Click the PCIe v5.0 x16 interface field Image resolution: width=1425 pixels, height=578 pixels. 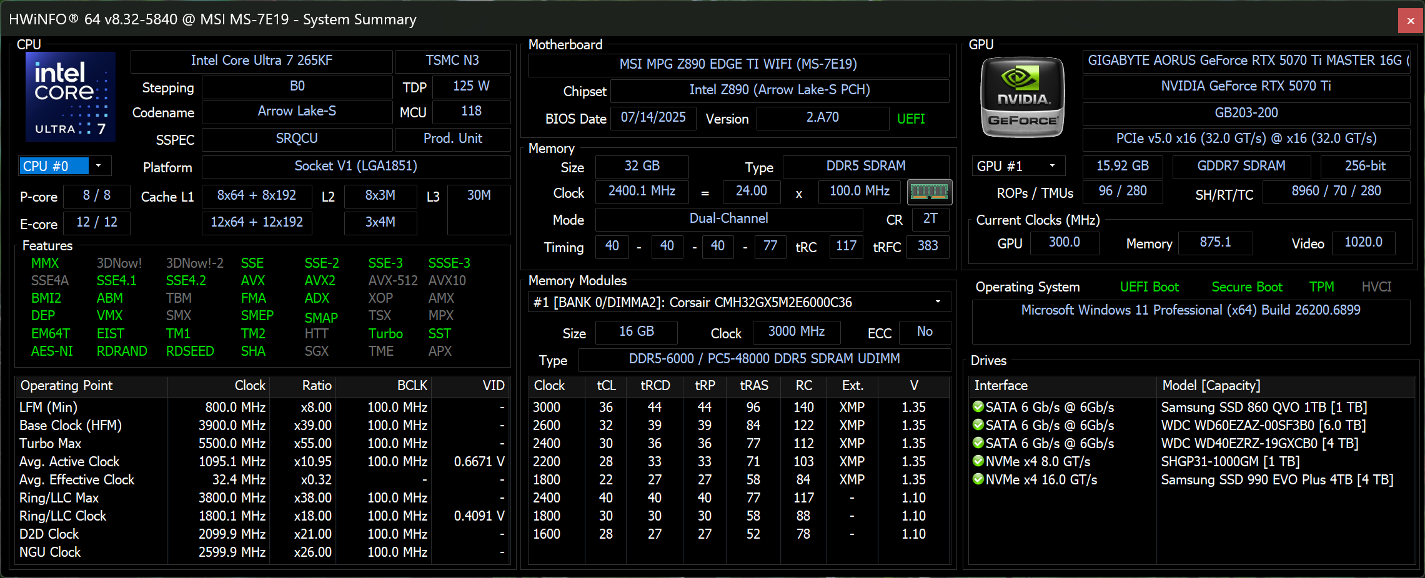click(1246, 139)
